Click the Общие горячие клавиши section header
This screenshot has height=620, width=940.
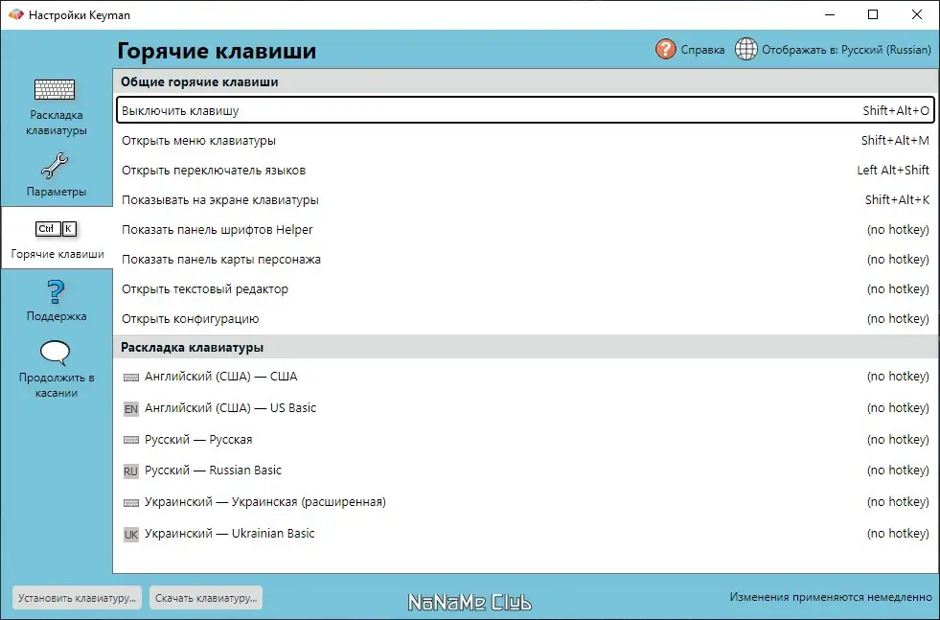click(525, 81)
